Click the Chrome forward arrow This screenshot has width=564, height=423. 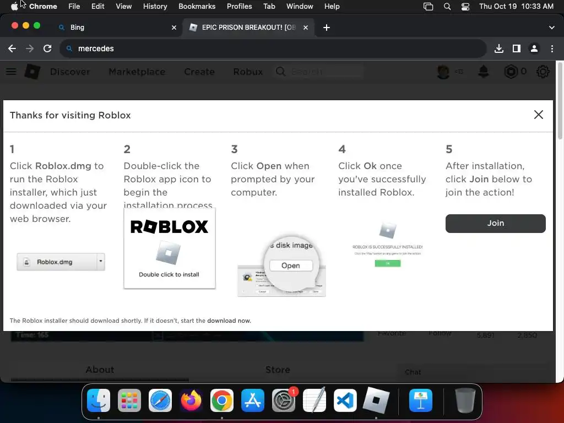(30, 48)
